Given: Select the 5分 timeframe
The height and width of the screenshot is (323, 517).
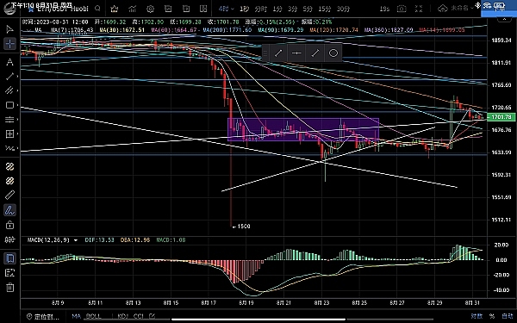Looking at the screenshot, I should pyautogui.click(x=308, y=9).
